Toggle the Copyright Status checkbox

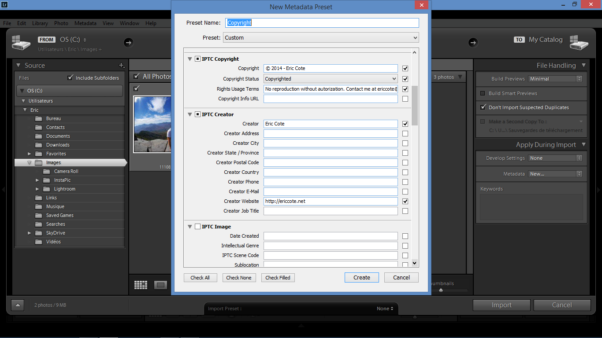405,79
